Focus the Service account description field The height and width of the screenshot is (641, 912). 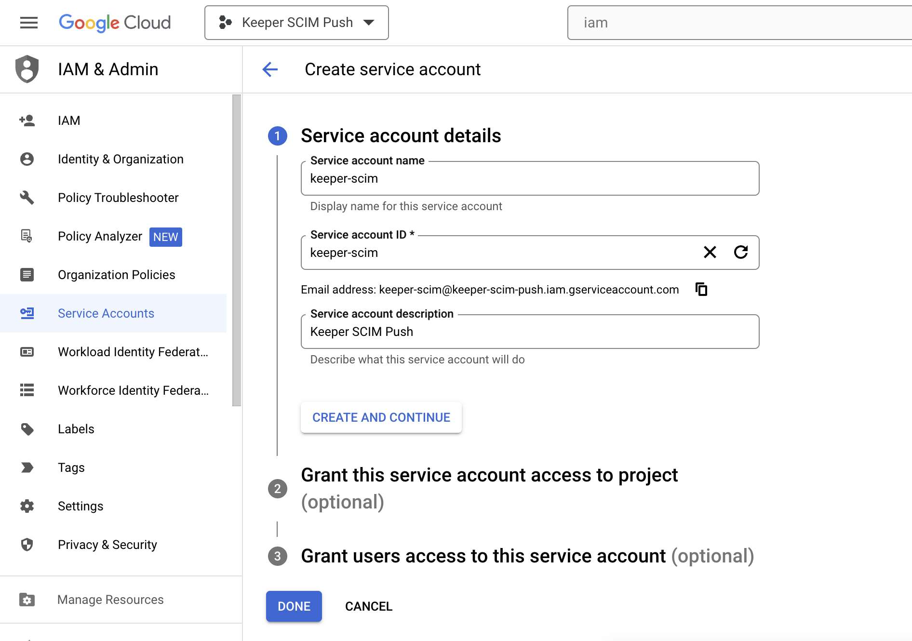(x=529, y=332)
